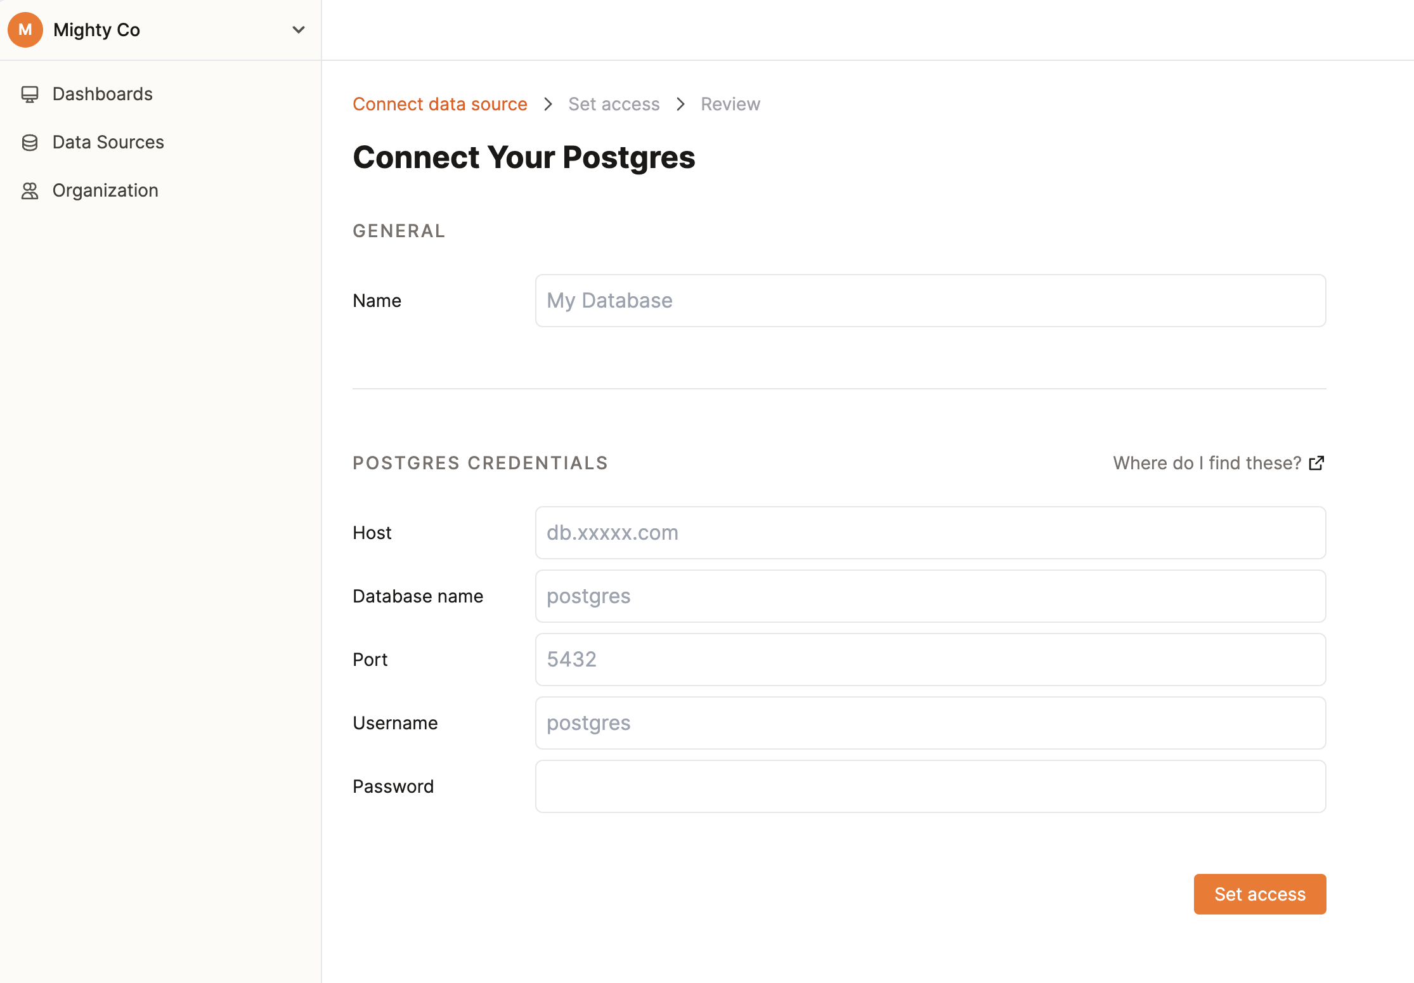Click the Mighty Co organization name
1414x983 pixels.
[x=96, y=30]
